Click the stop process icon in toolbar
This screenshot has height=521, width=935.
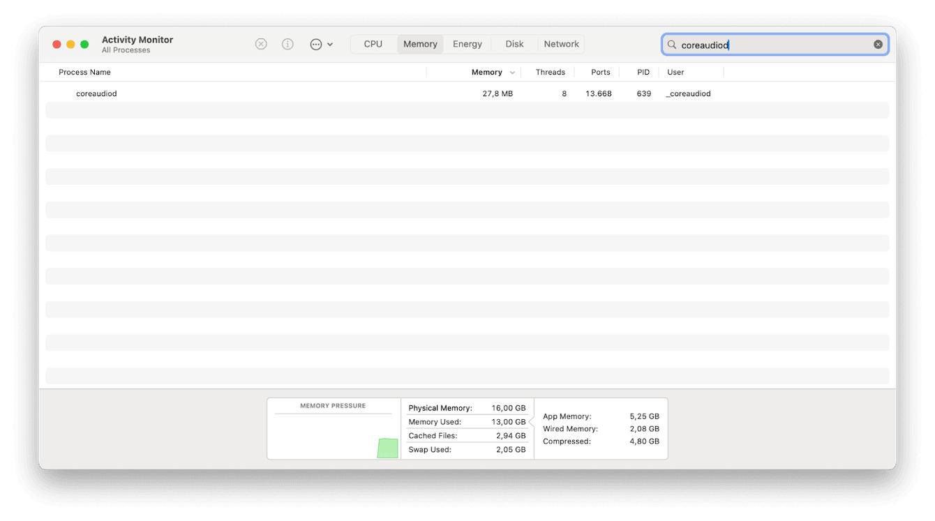[x=261, y=44]
